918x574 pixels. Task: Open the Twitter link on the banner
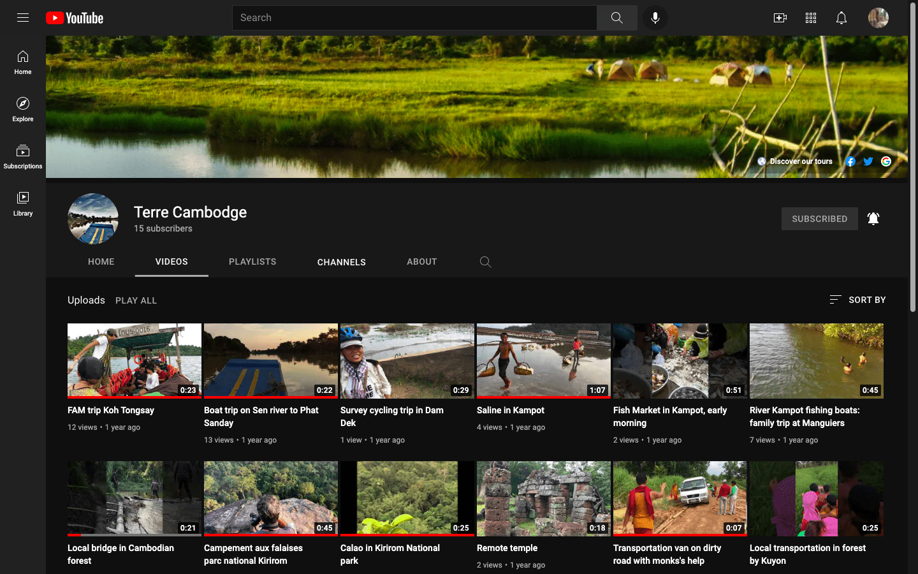click(x=868, y=161)
